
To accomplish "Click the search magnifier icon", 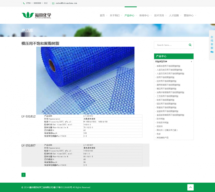I will (x=190, y=45).
